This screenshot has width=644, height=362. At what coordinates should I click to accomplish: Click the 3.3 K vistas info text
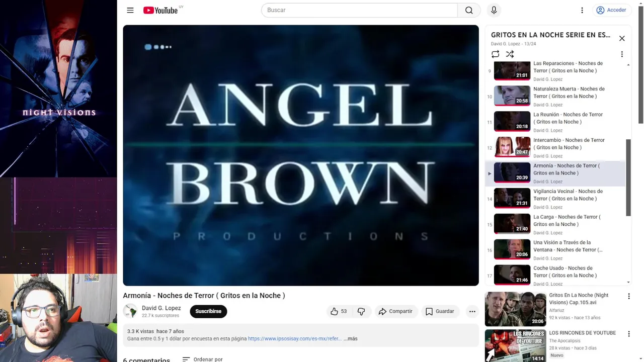140,331
